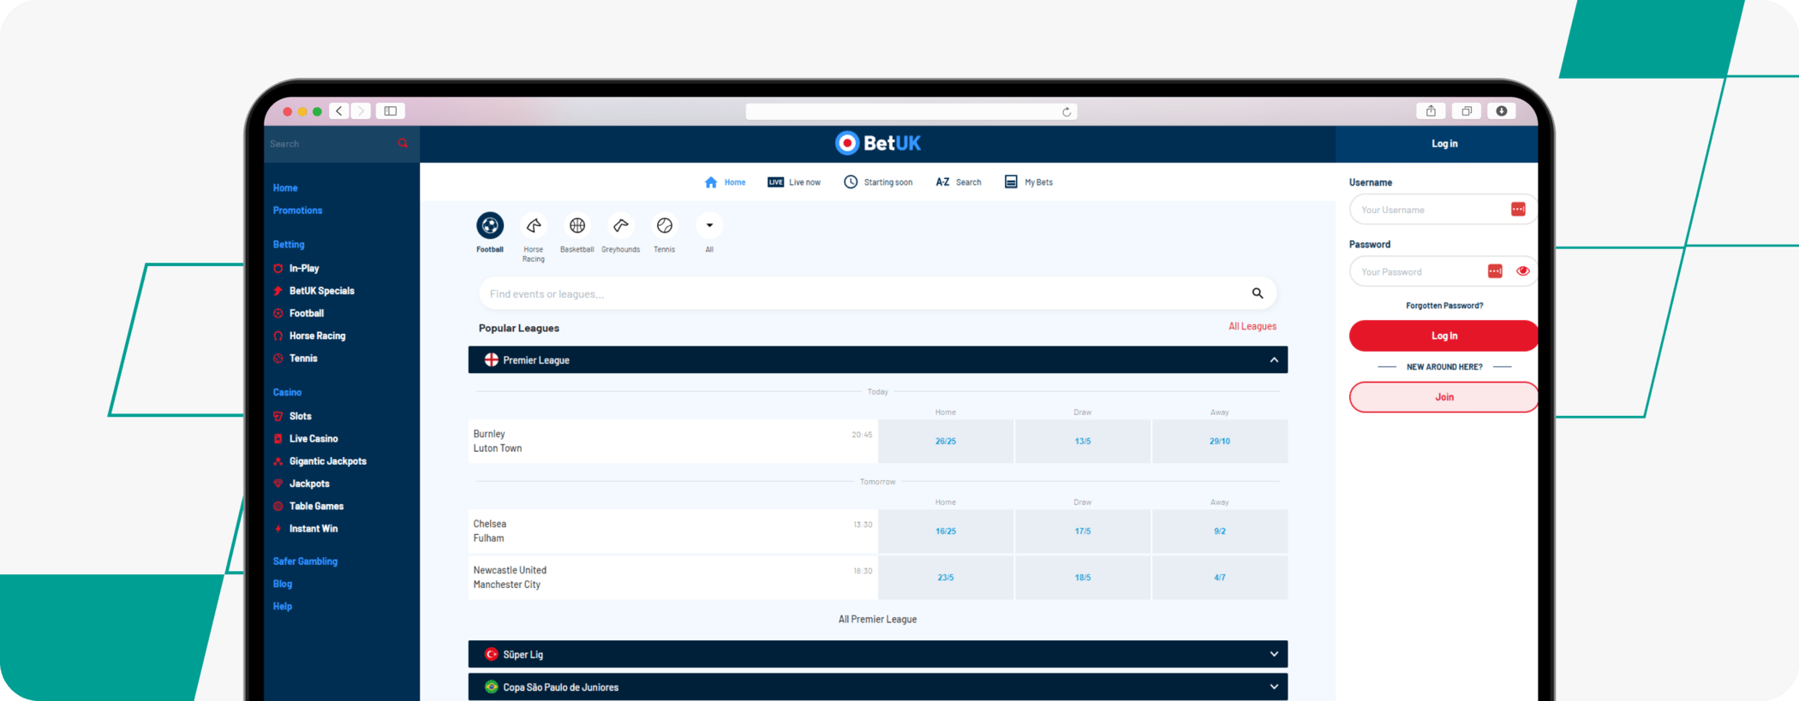The width and height of the screenshot is (1799, 701).
Task: Click the username autofill icon
Action: point(1518,210)
